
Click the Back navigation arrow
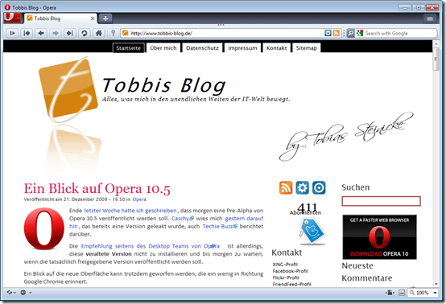pos(41,33)
